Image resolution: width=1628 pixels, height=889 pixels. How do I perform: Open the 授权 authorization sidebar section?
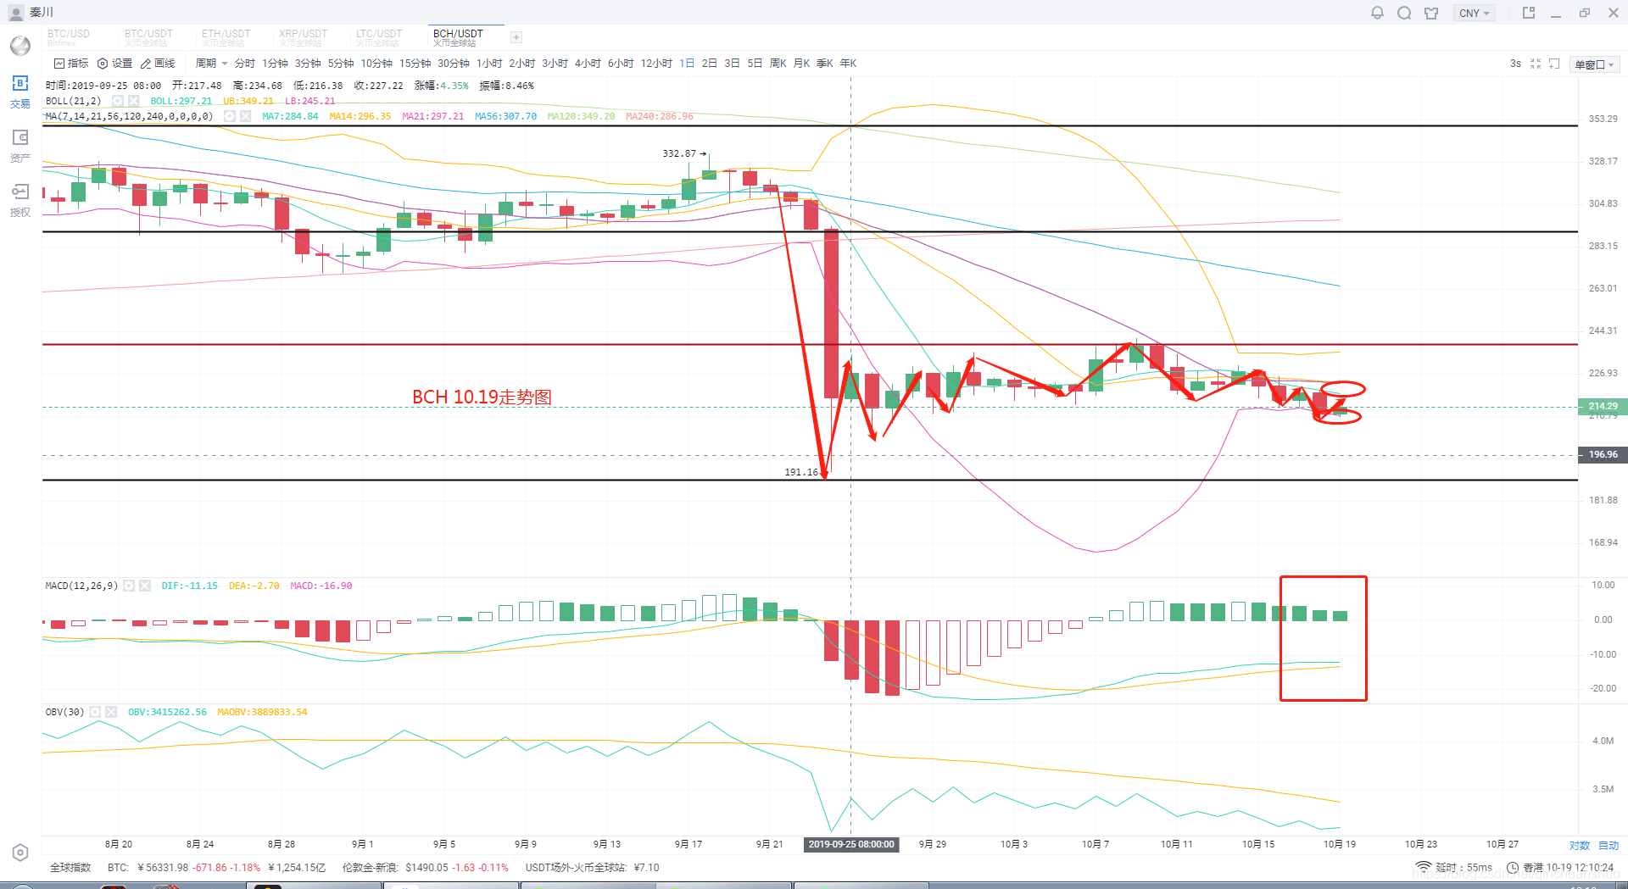pos(20,200)
